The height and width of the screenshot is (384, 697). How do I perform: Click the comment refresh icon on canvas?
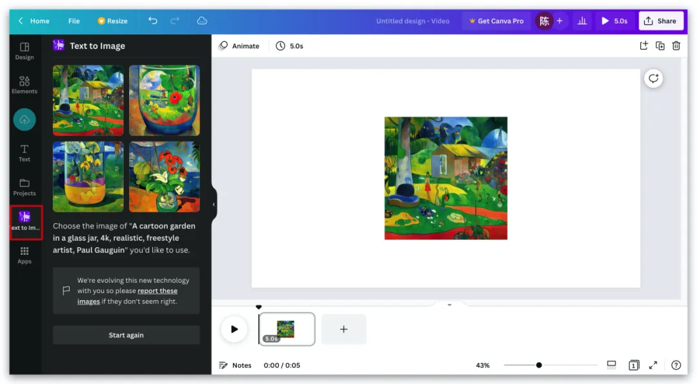653,79
